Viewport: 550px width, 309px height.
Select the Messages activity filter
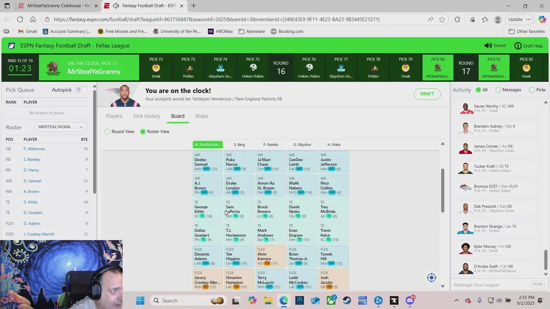click(x=498, y=90)
